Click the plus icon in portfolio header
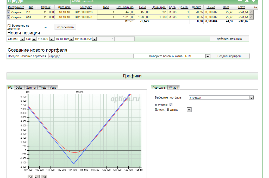 tap(253, 1)
